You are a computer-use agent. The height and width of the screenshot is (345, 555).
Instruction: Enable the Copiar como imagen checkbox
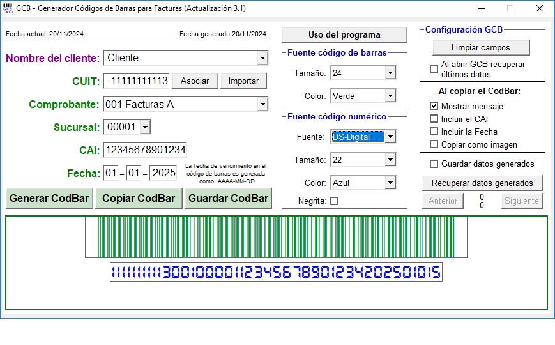point(434,144)
